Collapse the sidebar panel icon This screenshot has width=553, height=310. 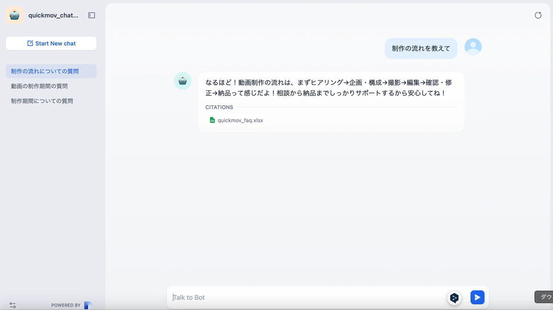point(92,15)
